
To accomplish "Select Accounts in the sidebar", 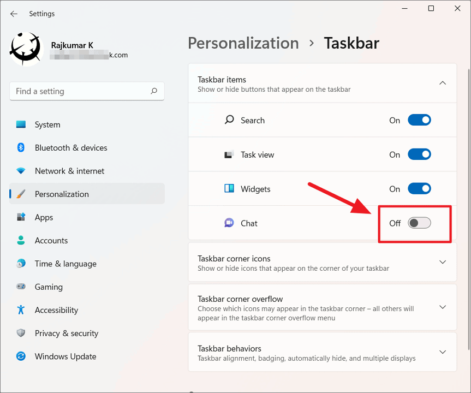I will coord(20,240).
